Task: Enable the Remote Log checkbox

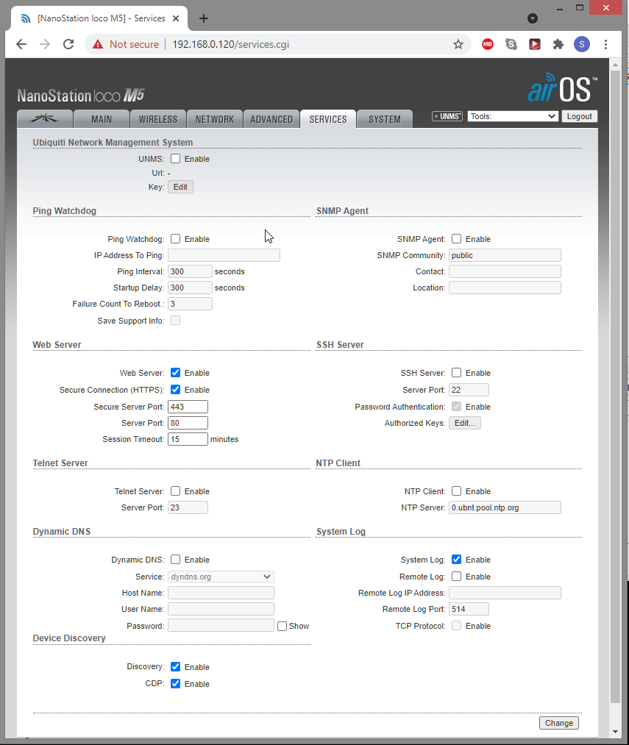Action: coord(456,577)
